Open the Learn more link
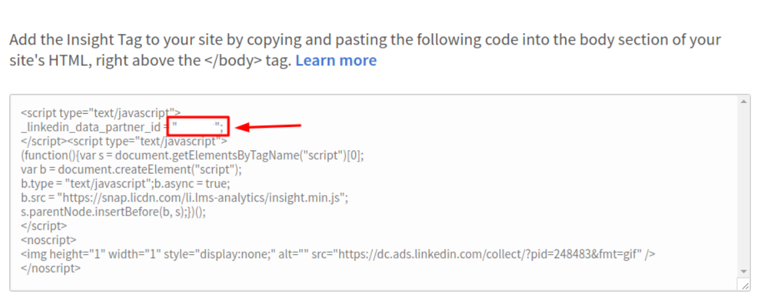 pyautogui.click(x=336, y=61)
